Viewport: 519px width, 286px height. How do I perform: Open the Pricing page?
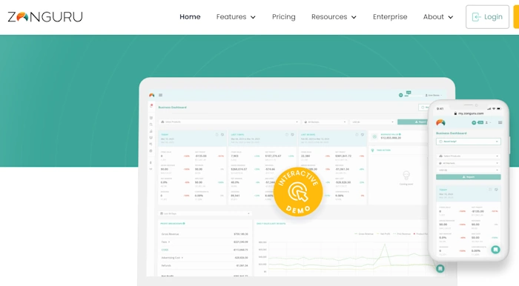(284, 17)
